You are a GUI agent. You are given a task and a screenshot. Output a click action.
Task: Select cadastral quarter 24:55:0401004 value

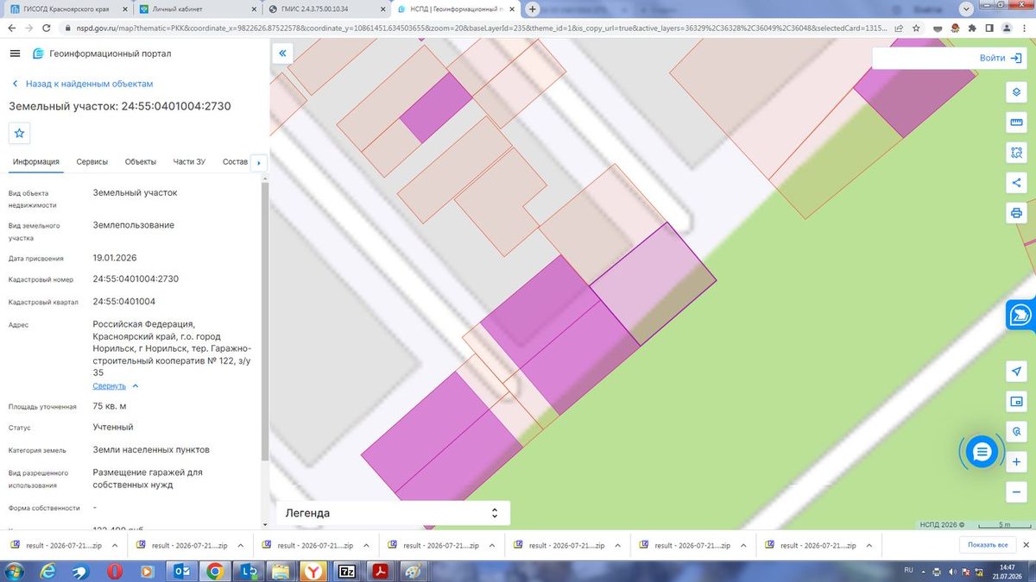[x=124, y=302]
